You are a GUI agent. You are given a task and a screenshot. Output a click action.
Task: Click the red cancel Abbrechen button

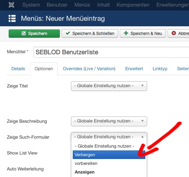178,34
